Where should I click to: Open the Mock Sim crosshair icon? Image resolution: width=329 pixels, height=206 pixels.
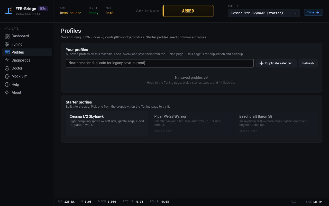click(7, 76)
